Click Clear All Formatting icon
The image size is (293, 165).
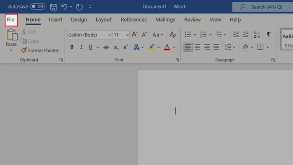(x=172, y=35)
